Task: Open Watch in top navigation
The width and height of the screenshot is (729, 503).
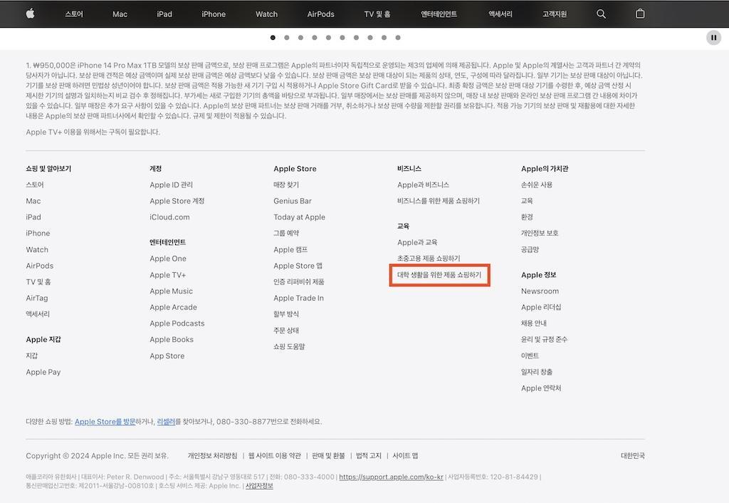Action: pyautogui.click(x=267, y=14)
